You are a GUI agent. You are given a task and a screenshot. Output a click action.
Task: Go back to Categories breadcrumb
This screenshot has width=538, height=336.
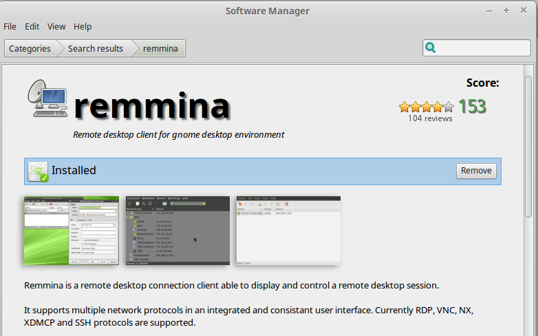point(30,48)
